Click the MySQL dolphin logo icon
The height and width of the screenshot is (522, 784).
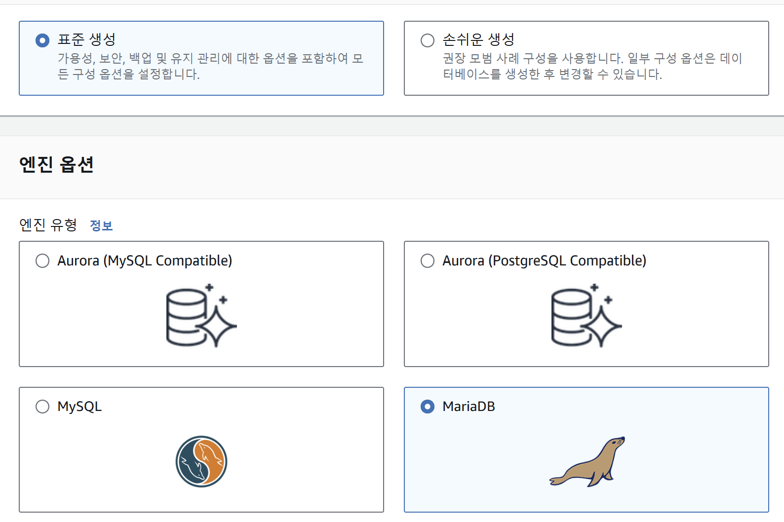201,461
